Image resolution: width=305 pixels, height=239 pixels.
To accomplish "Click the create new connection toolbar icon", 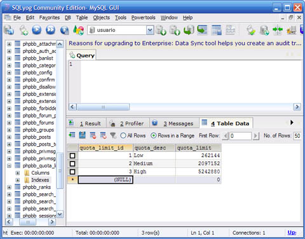I will 9,30.
